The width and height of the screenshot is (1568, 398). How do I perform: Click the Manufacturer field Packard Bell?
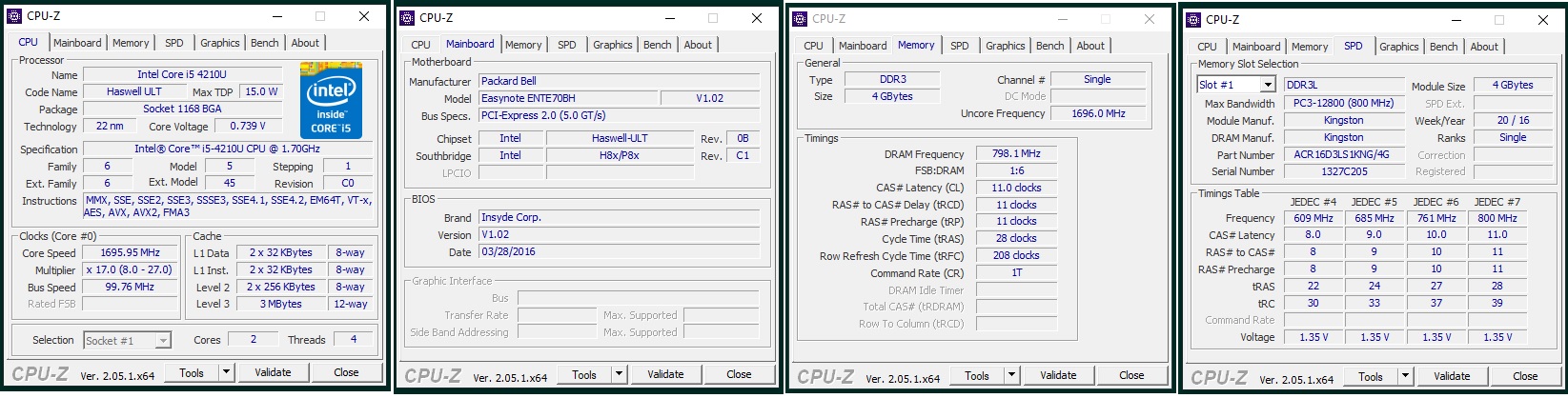(619, 81)
